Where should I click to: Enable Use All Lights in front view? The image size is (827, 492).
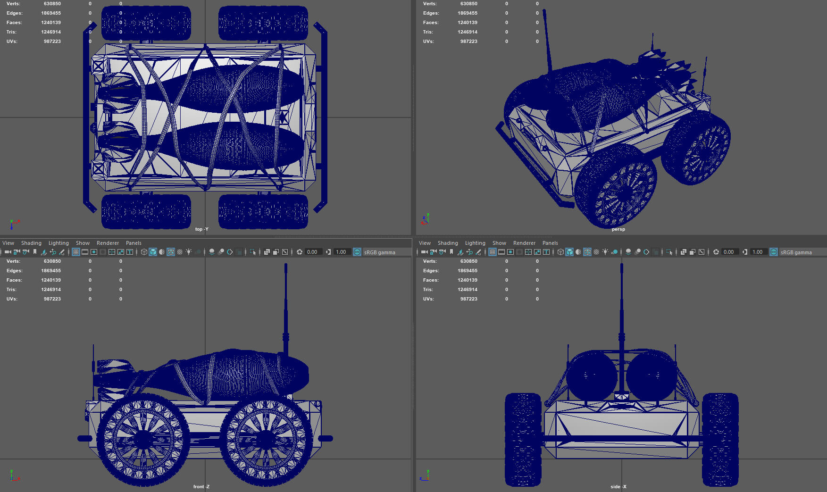point(189,252)
